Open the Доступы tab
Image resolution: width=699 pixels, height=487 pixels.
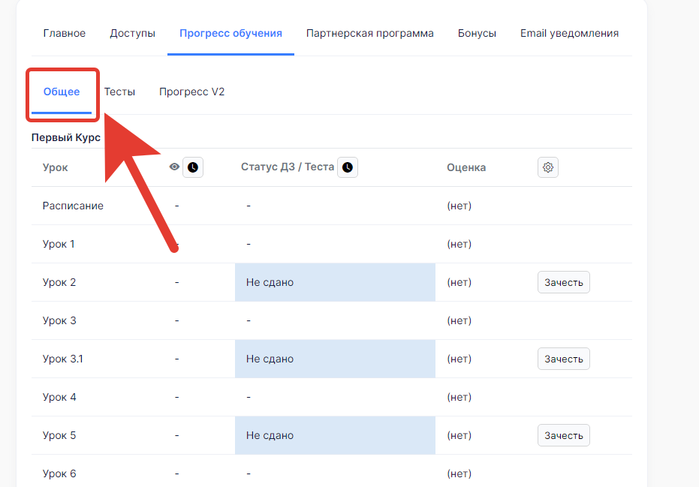(x=132, y=34)
